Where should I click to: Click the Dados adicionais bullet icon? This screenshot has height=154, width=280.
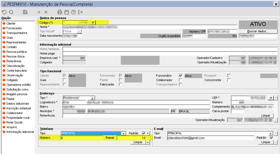coord(4,103)
